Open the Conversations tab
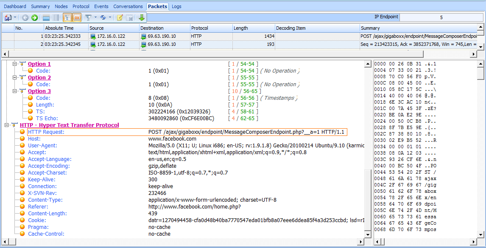The image size is (486, 248). [128, 6]
